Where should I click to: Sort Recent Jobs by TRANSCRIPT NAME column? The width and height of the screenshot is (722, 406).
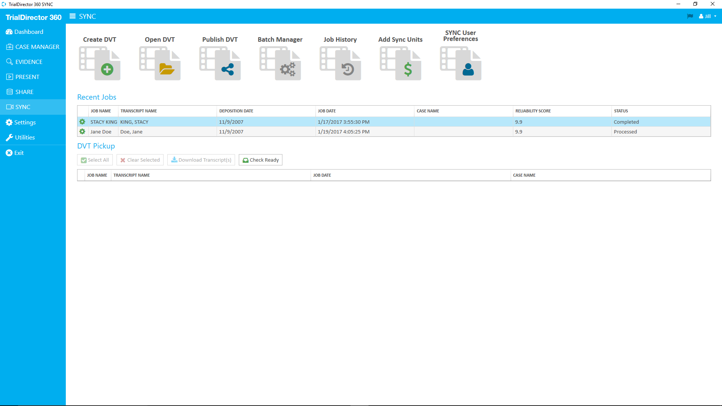tap(167, 111)
